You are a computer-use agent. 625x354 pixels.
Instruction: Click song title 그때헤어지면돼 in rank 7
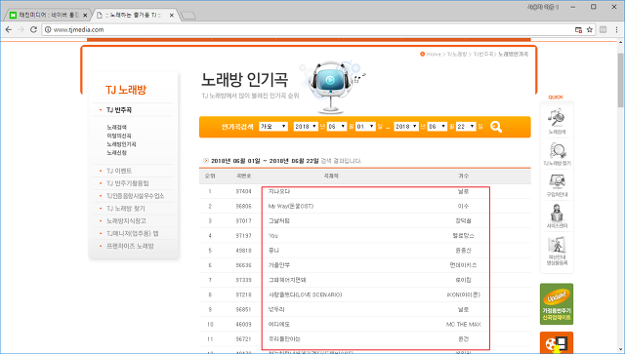click(x=287, y=280)
